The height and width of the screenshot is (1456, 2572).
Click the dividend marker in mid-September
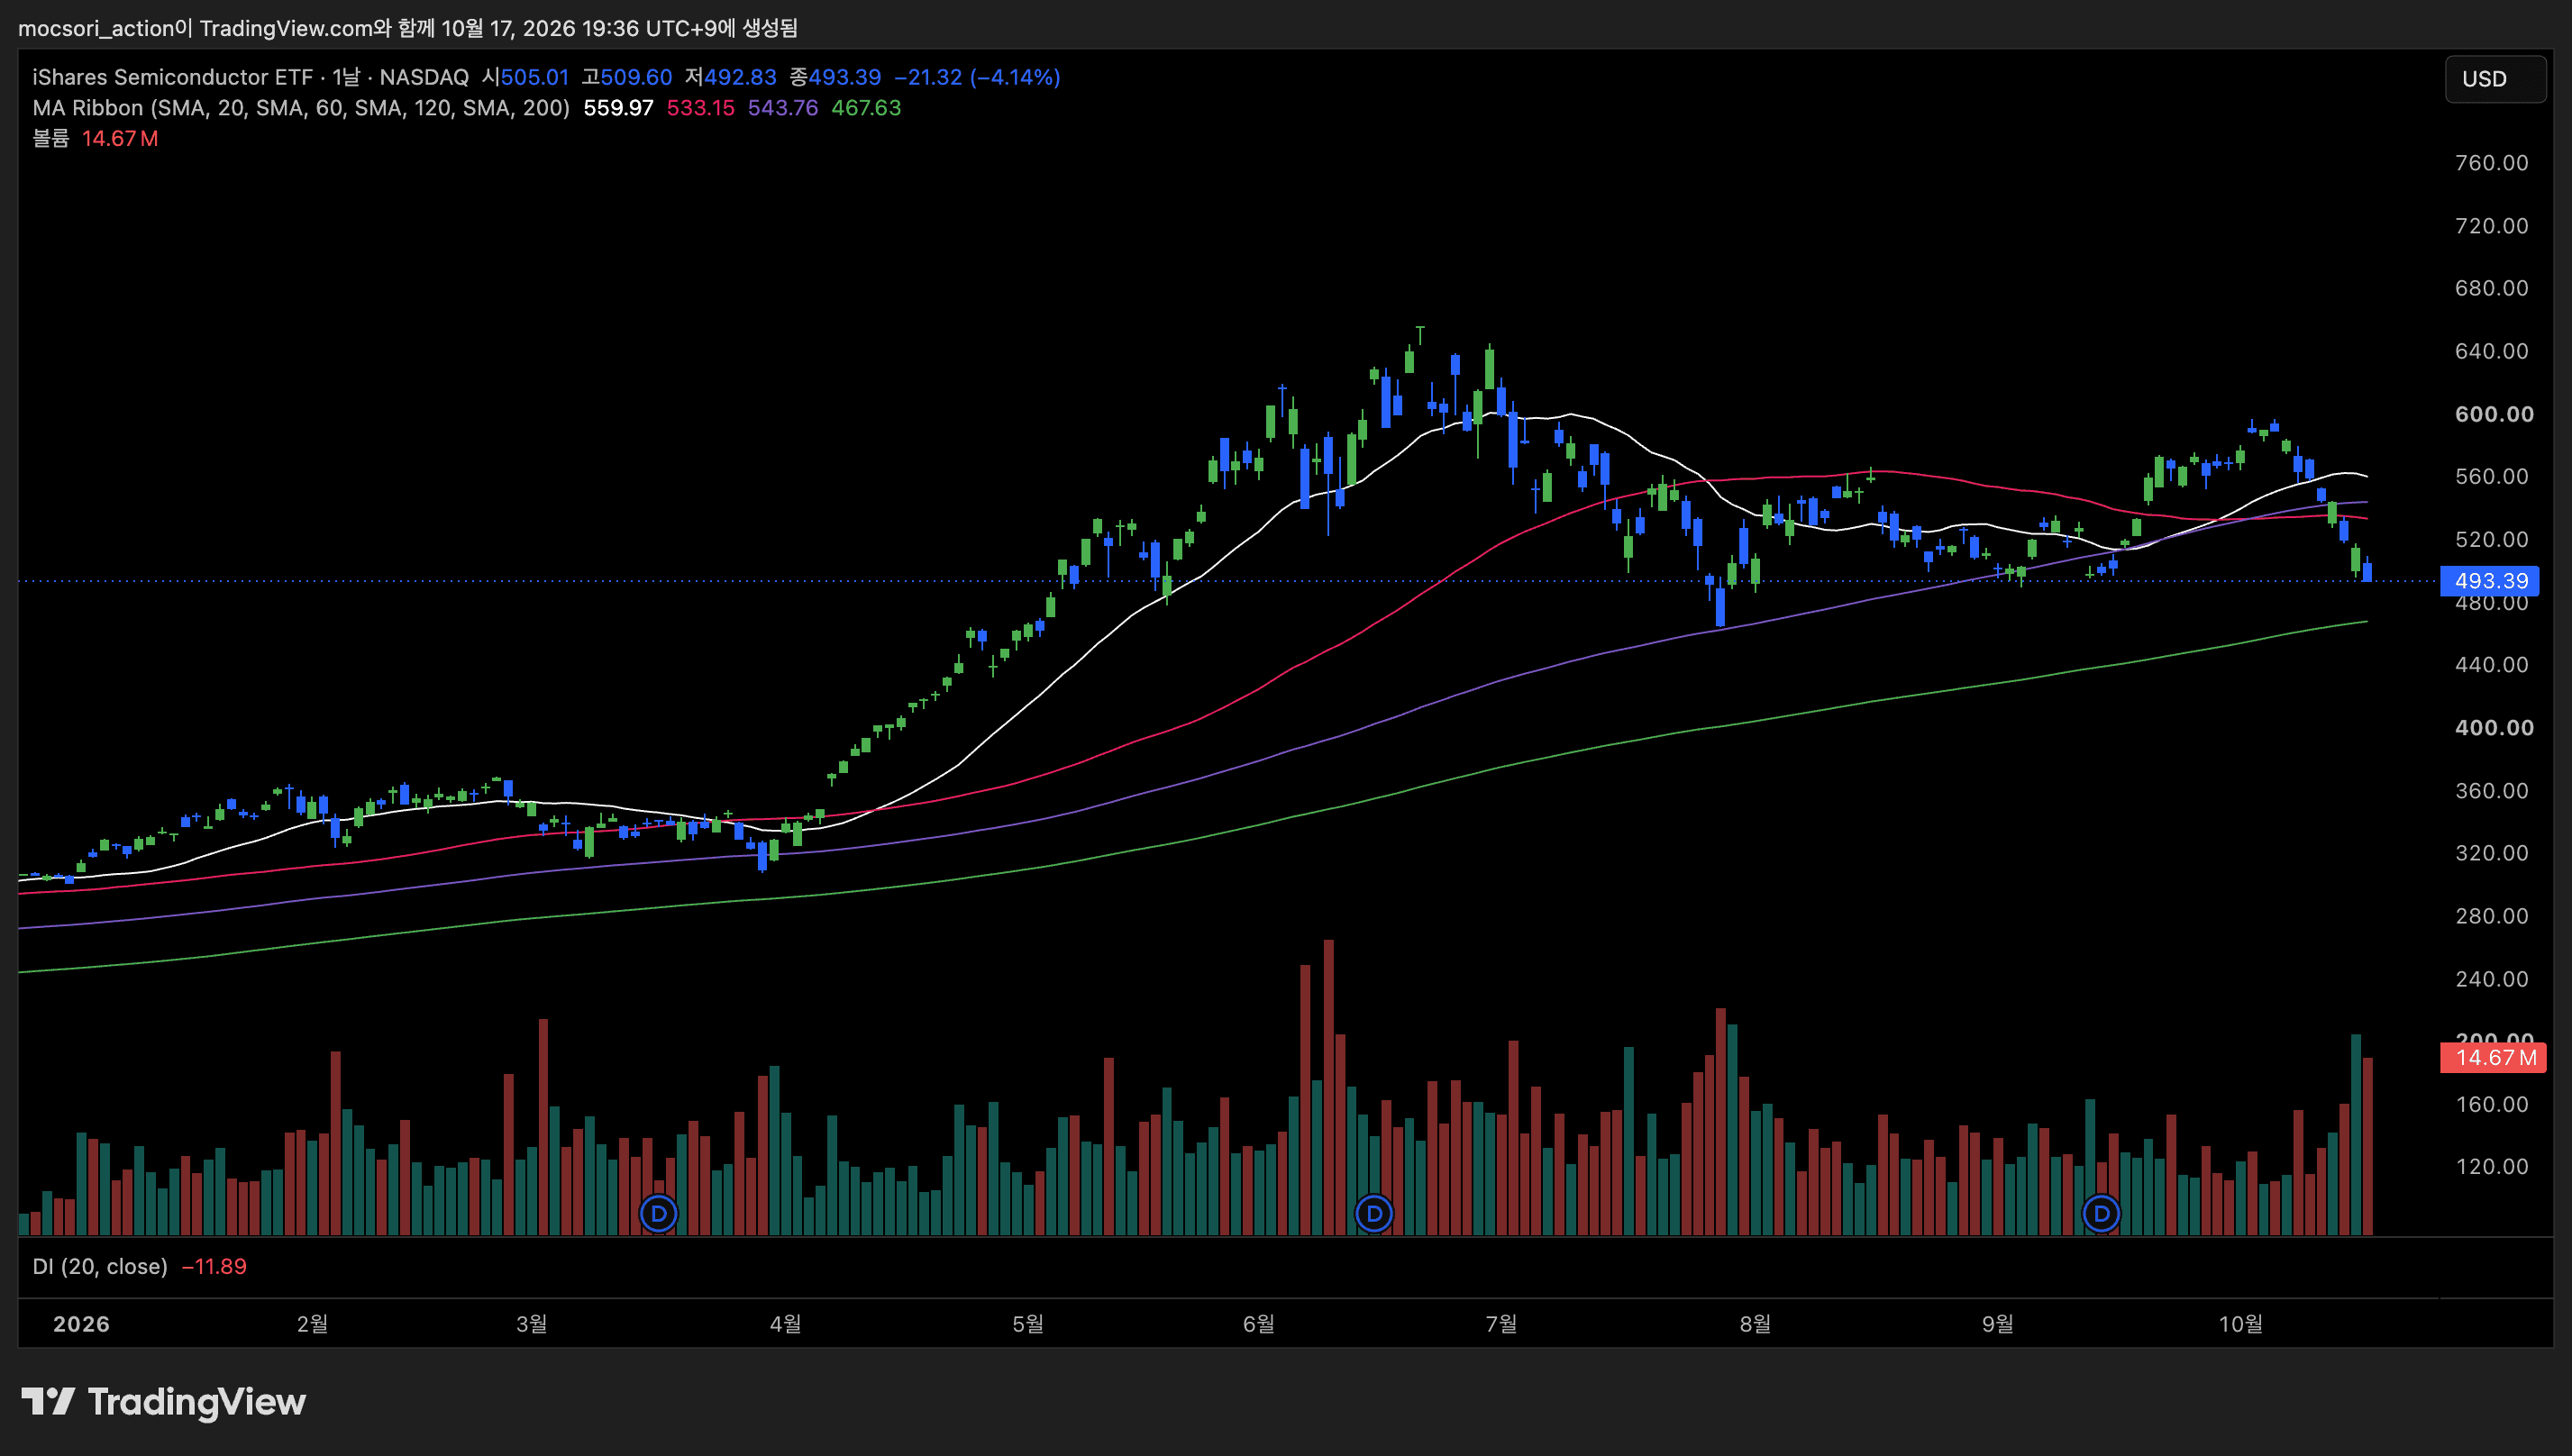[2101, 1214]
